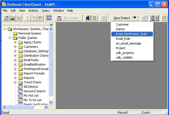The image size is (169, 115).
Task: Collapse the Workspace root node
Action: [4, 29]
